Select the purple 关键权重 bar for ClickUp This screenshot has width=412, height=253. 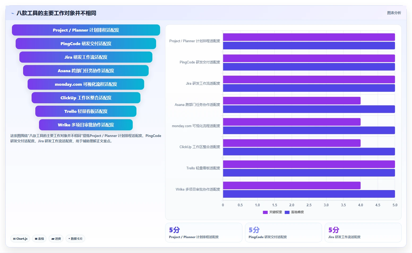(x=292, y=143)
